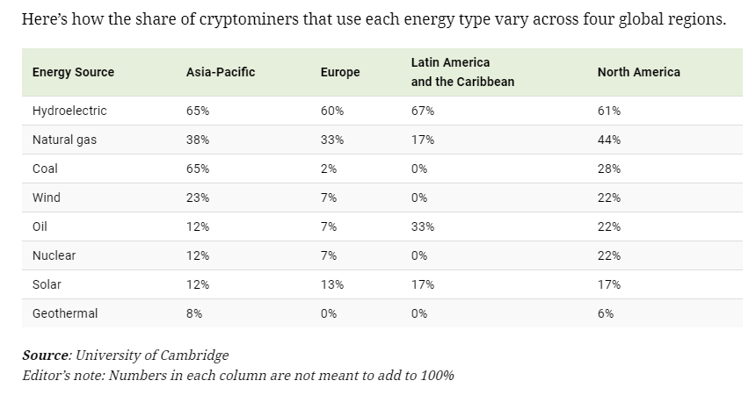The width and height of the screenshot is (756, 395).
Task: Select the Geothermal row label
Action: [x=64, y=313]
